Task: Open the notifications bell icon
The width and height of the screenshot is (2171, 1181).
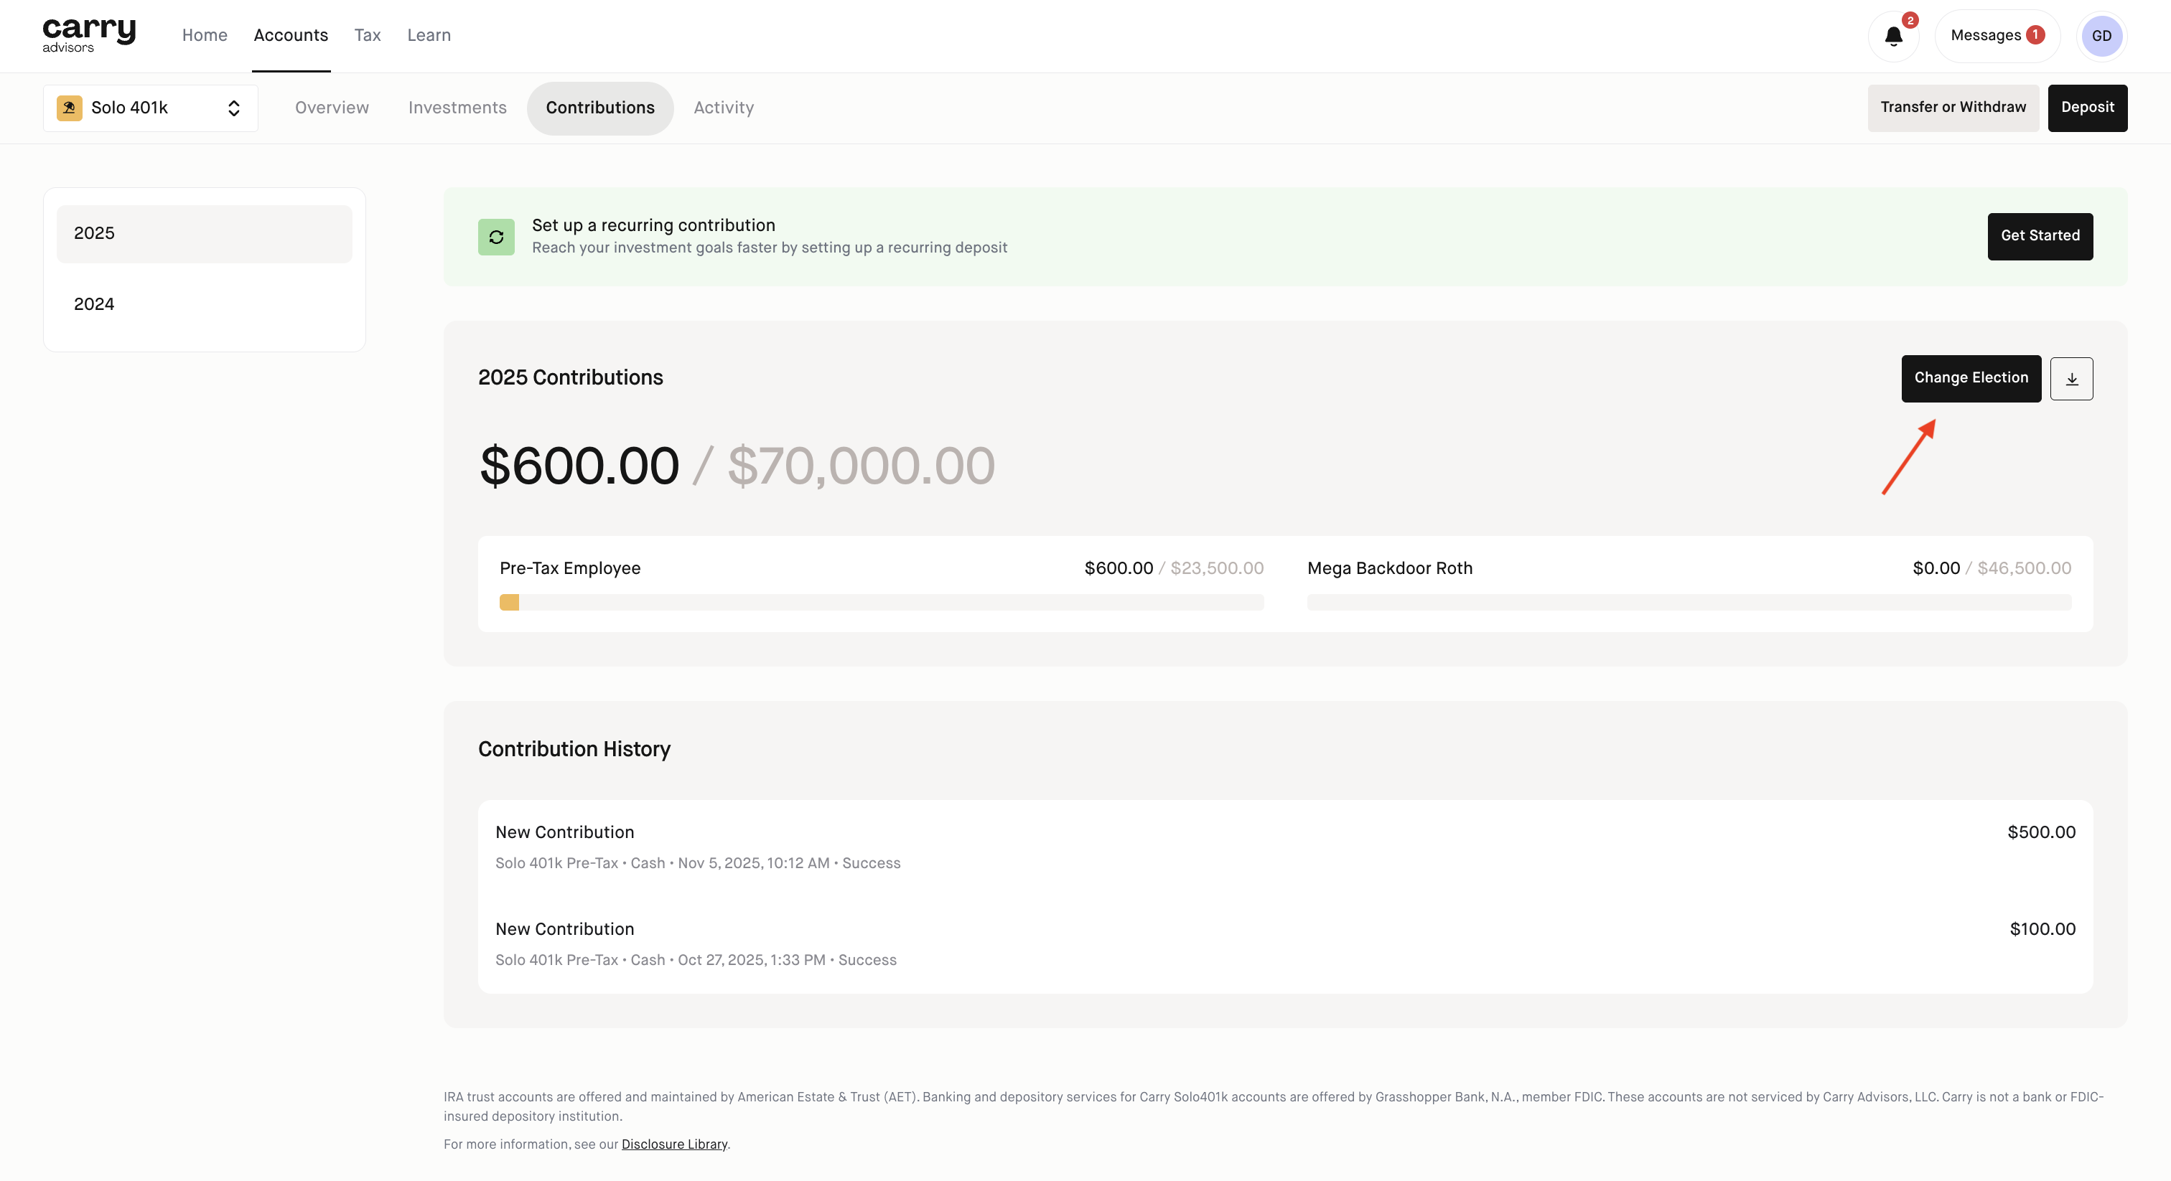Action: point(1893,36)
